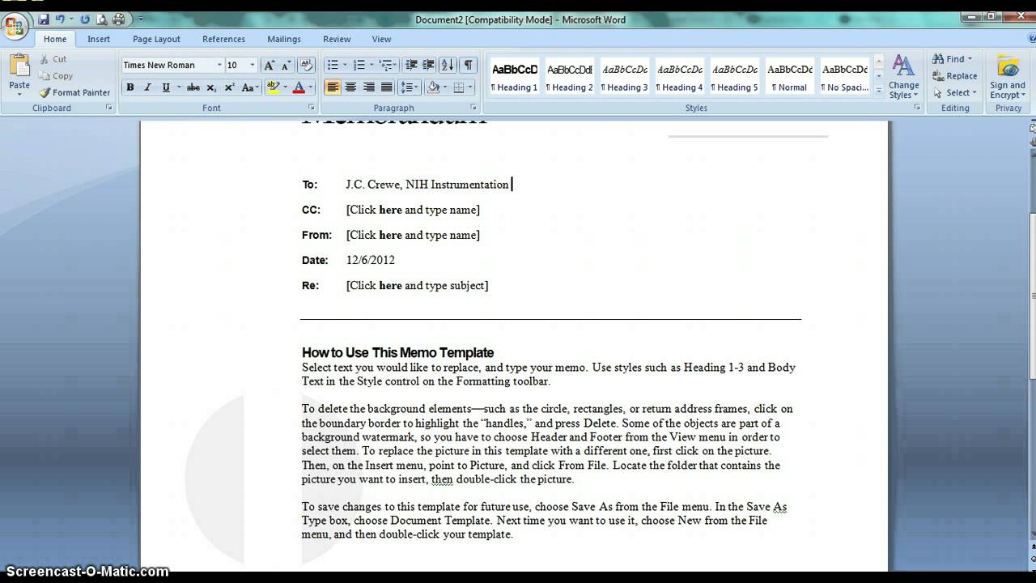This screenshot has height=583, width=1036.
Task: Apply Heading 5 style
Action: [735, 77]
